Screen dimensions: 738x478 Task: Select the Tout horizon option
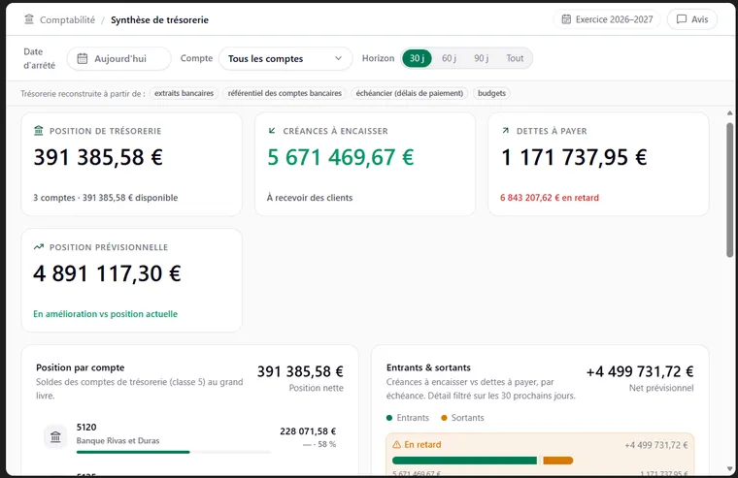click(515, 58)
